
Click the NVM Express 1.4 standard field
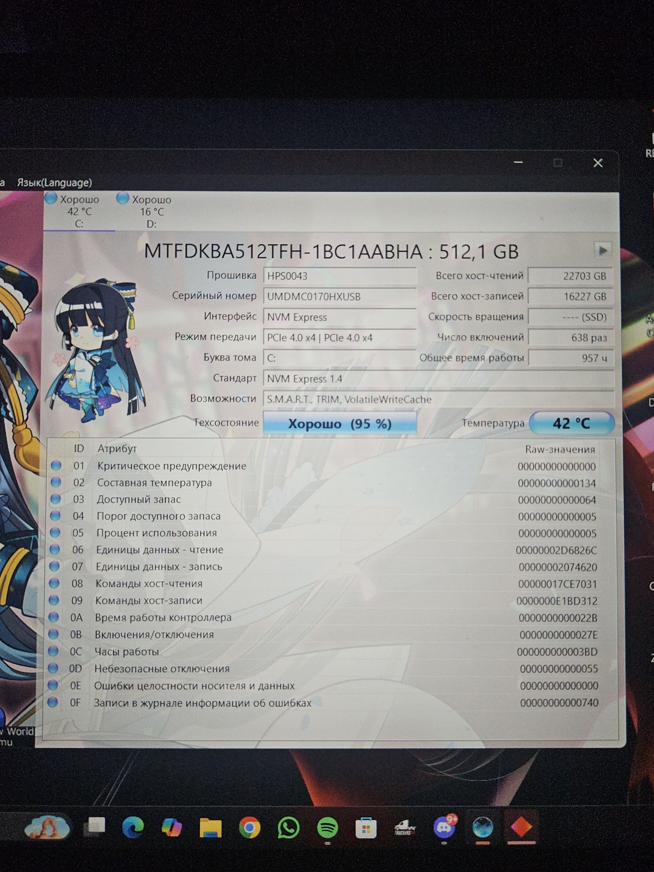point(439,378)
